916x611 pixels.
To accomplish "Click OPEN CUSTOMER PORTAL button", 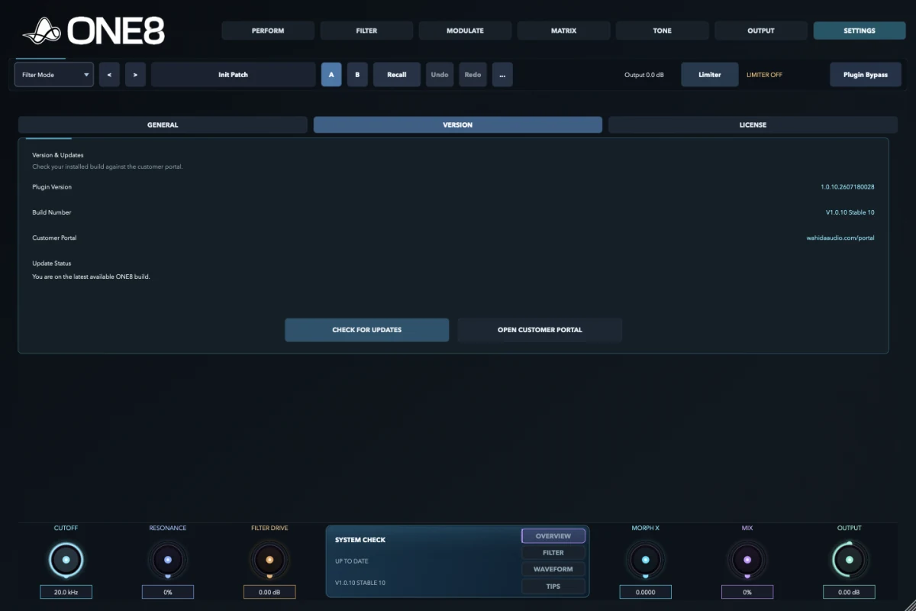I will (540, 330).
